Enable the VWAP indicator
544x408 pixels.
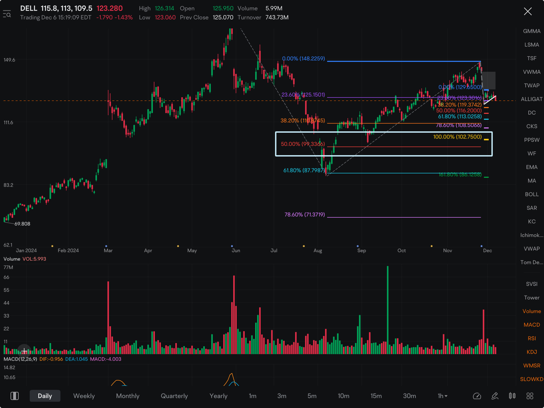pos(532,249)
